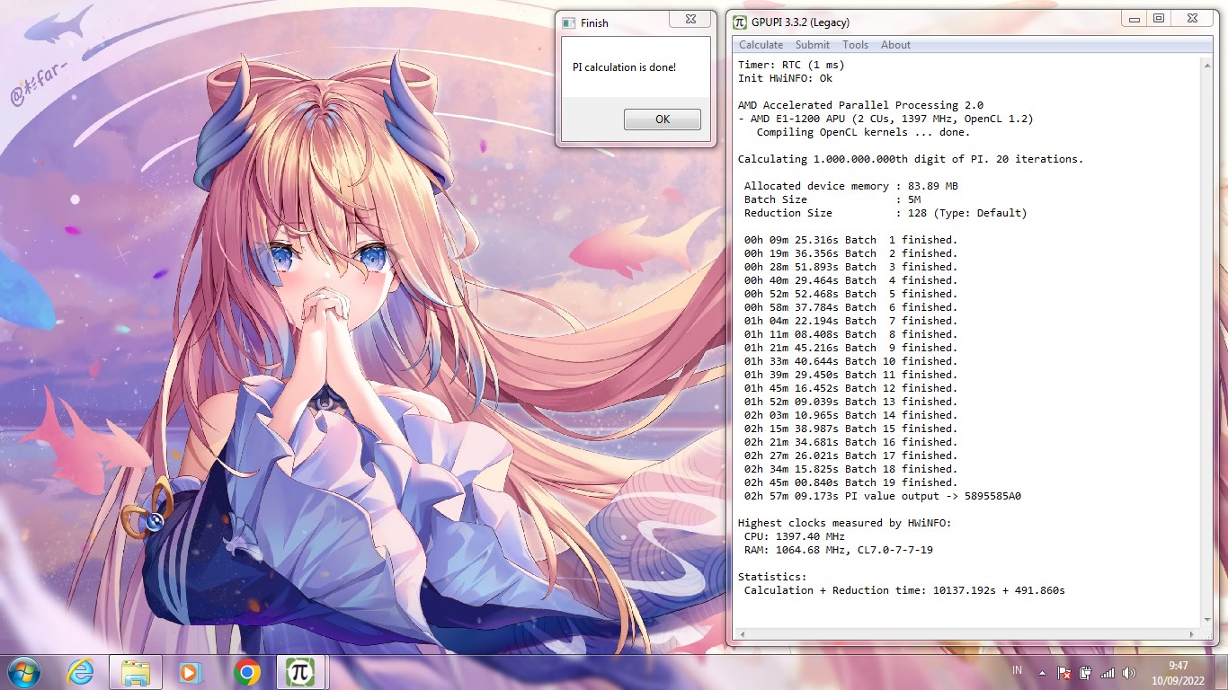Click the scroll up arrow in GPUPI log
The height and width of the screenshot is (690, 1228).
(x=1206, y=65)
